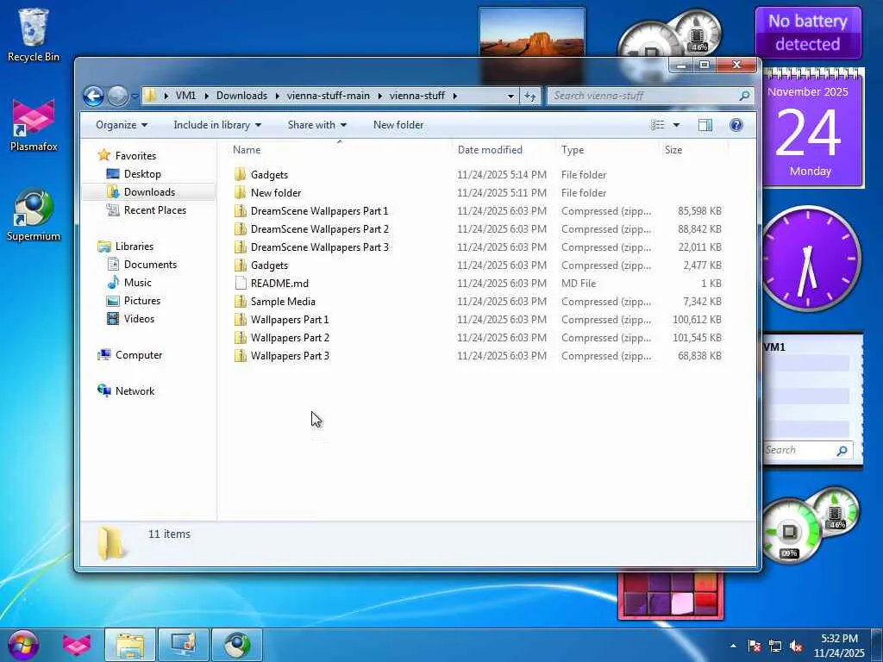
Task: Select the New folder item icon
Action: coord(241,193)
